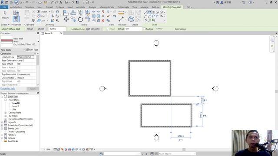Image resolution: width=278 pixels, height=156 pixels.
Task: Click the Apply button in Properties
Action: [33, 88]
